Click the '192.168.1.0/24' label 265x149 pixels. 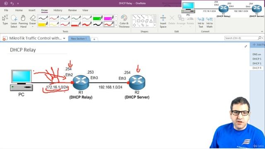pyautogui.click(x=111, y=87)
